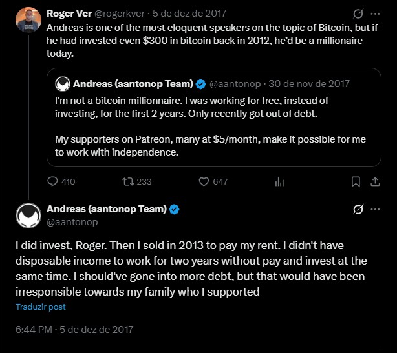Click the "Traduzir post" link
Viewport: 397px width, 353px height.
(x=41, y=307)
